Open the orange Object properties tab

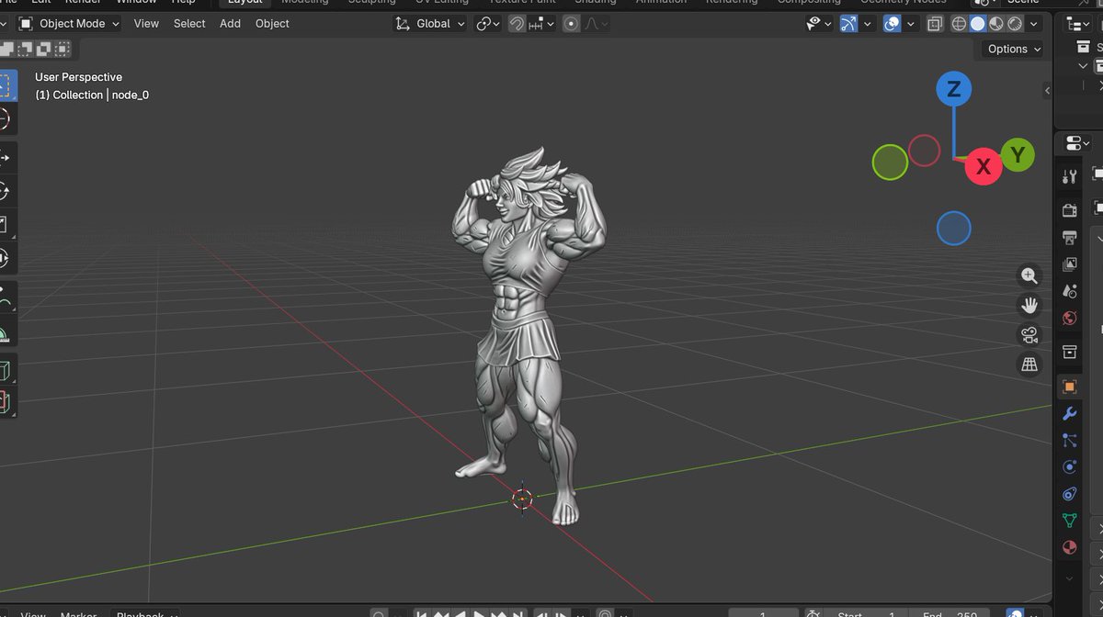[x=1069, y=387]
